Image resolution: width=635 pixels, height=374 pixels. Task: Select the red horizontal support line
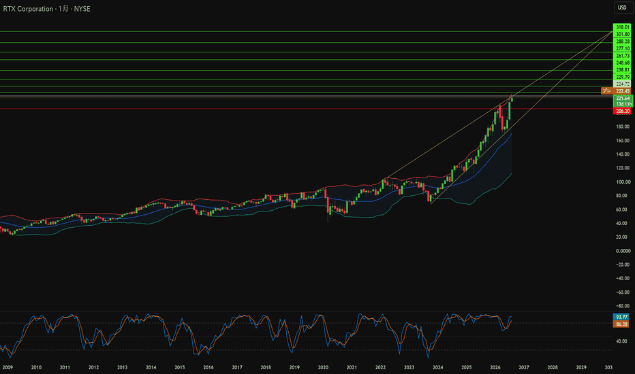coord(306,108)
